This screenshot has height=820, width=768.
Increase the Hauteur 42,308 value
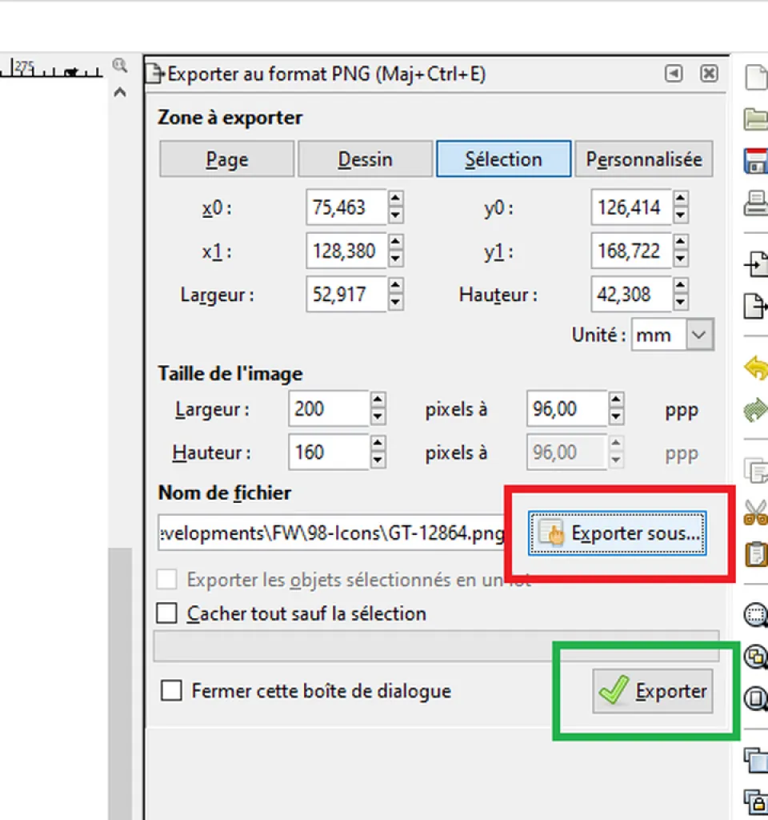point(680,286)
